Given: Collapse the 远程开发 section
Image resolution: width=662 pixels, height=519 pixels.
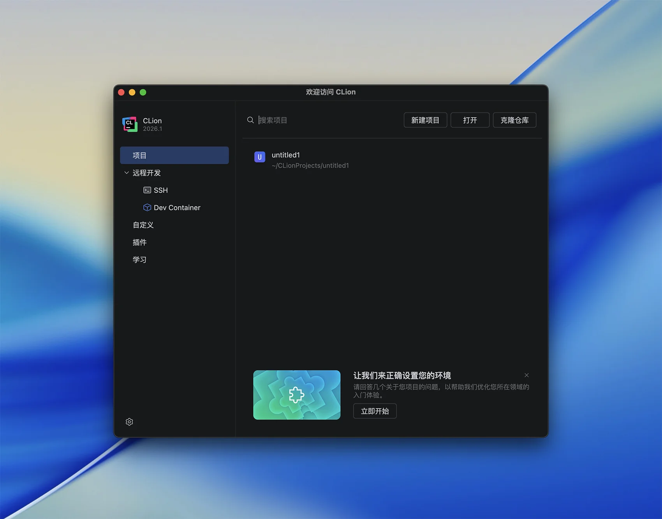Looking at the screenshot, I should click(127, 173).
